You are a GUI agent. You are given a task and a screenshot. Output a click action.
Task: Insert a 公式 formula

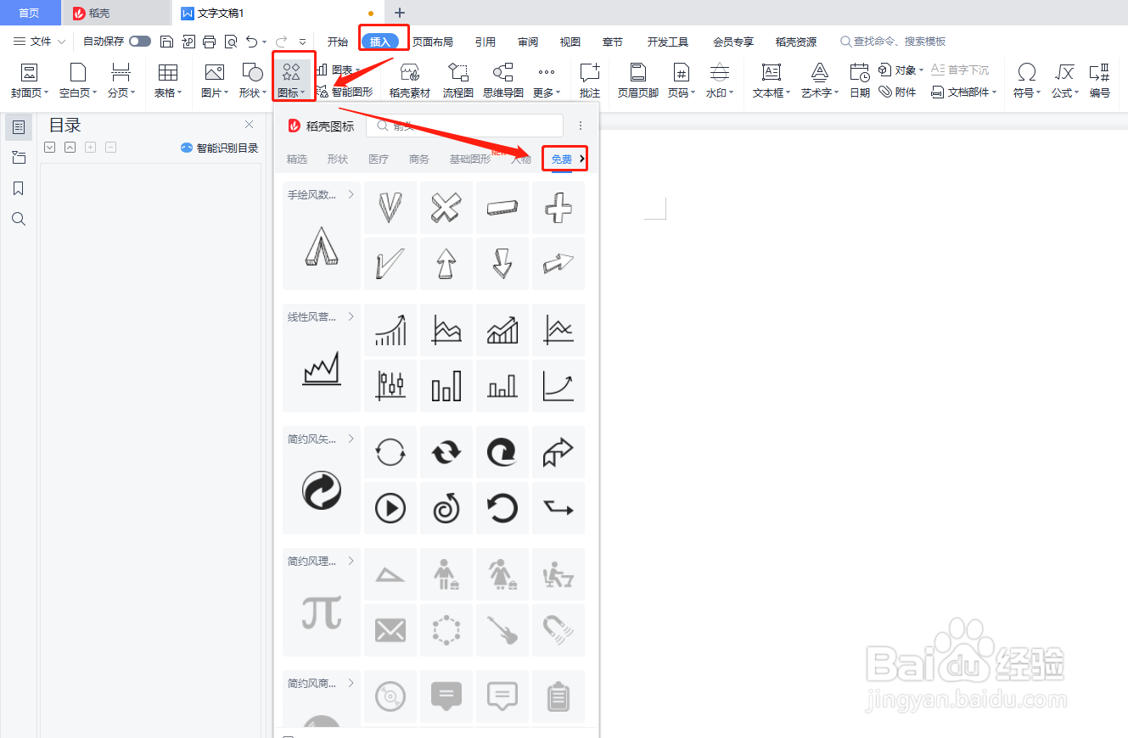1065,81
